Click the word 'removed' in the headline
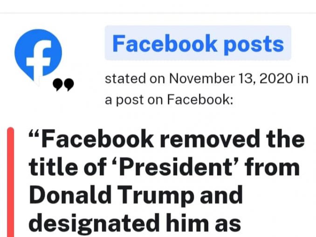The image size is (316, 237). click(210, 139)
